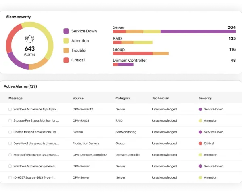Open the Storage Fan Status Monitor message

click(x=36, y=120)
